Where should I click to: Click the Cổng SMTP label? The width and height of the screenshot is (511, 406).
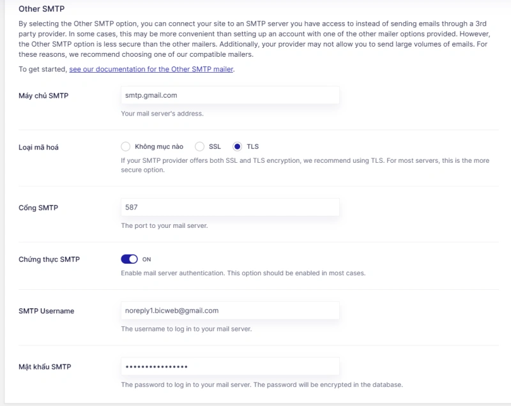coord(38,207)
